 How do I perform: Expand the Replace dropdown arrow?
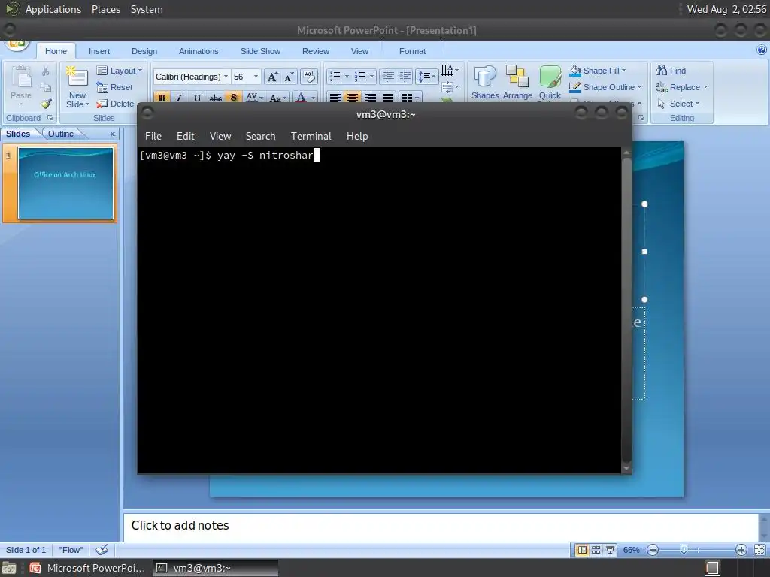(705, 87)
